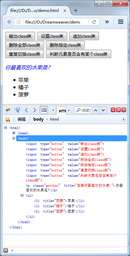Click the command line history icon

tap(6, 250)
